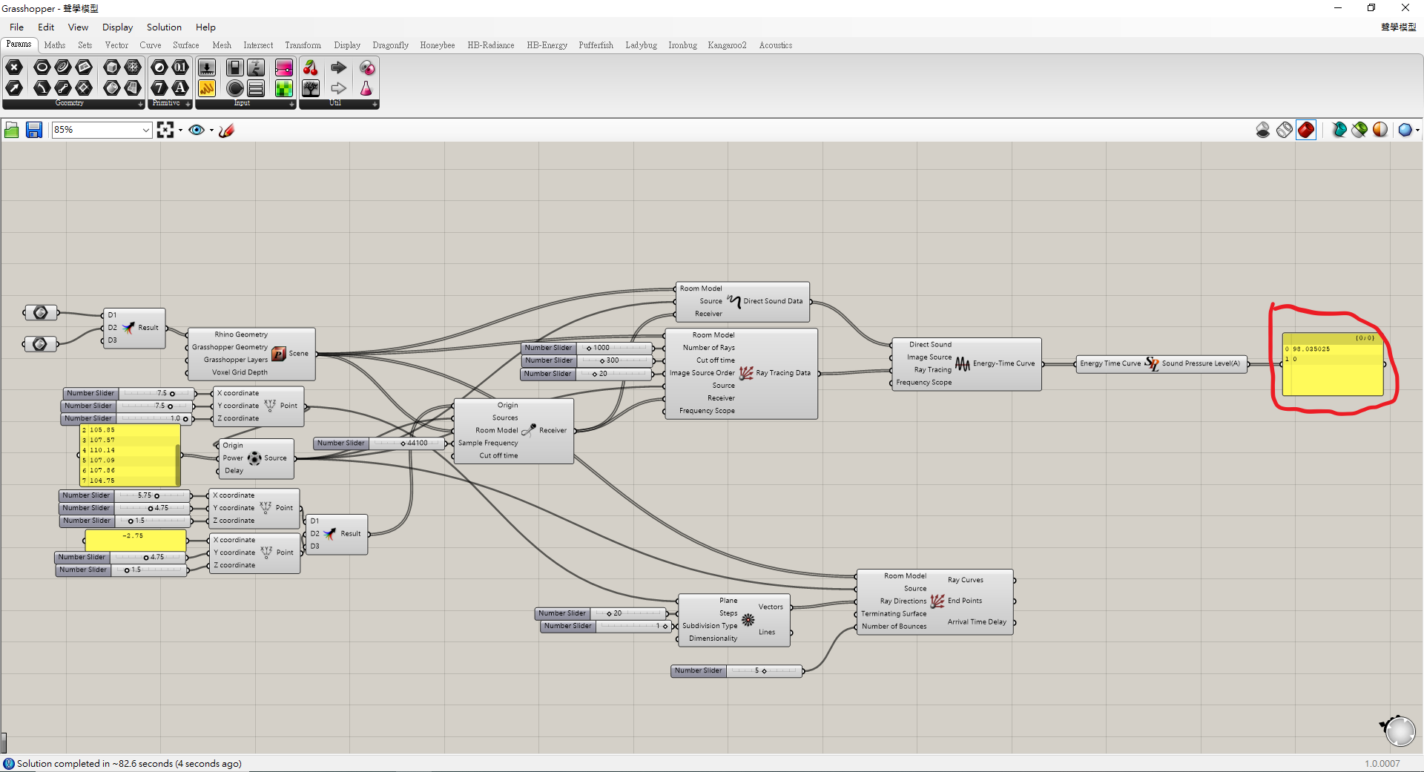Image resolution: width=1424 pixels, height=772 pixels.
Task: Adjust the Number Slider set to 44100
Action: tap(380, 443)
